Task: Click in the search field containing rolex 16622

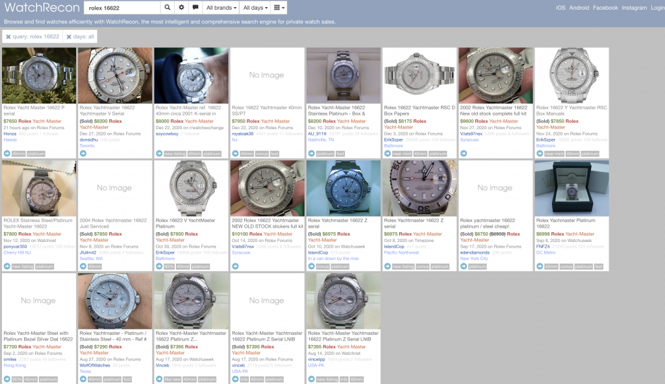Action: 122,8
